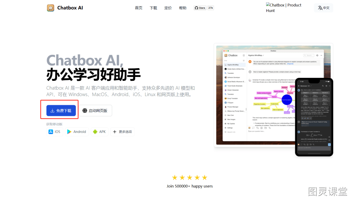Image resolution: width=350 pixels, height=199 pixels.
Task: Click the GitHub Stars button
Action: coord(200,8)
